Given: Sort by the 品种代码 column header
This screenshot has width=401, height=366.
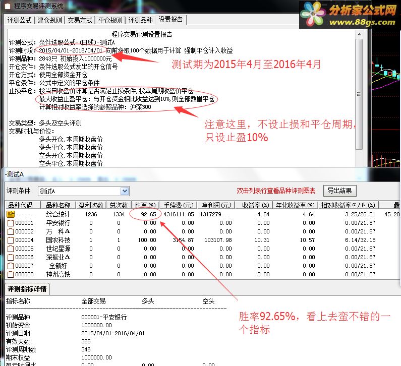Looking at the screenshot, I should 23,205.
